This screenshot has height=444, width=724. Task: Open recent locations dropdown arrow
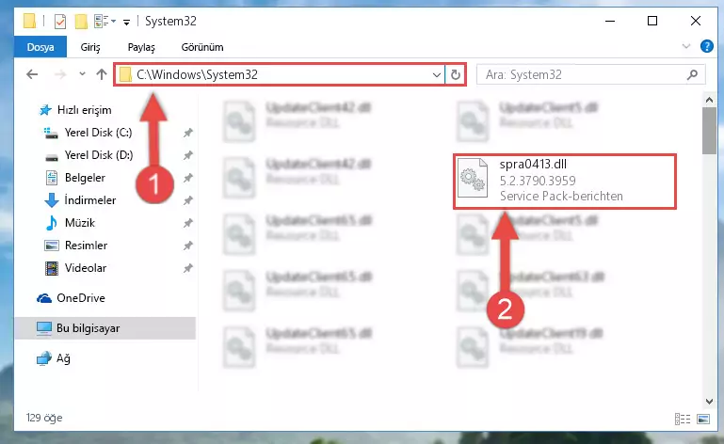[x=82, y=74]
